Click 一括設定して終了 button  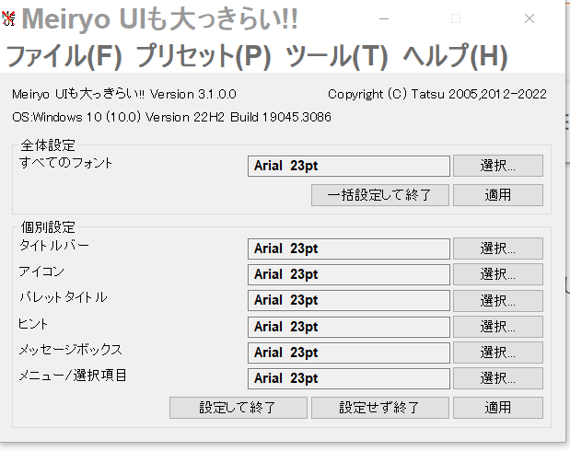pos(380,195)
